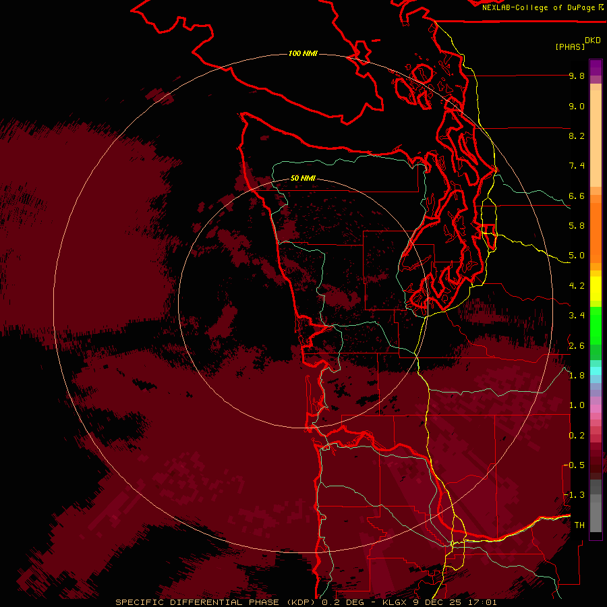Click the DKD unit label above scale
607x607 pixels.
point(593,40)
